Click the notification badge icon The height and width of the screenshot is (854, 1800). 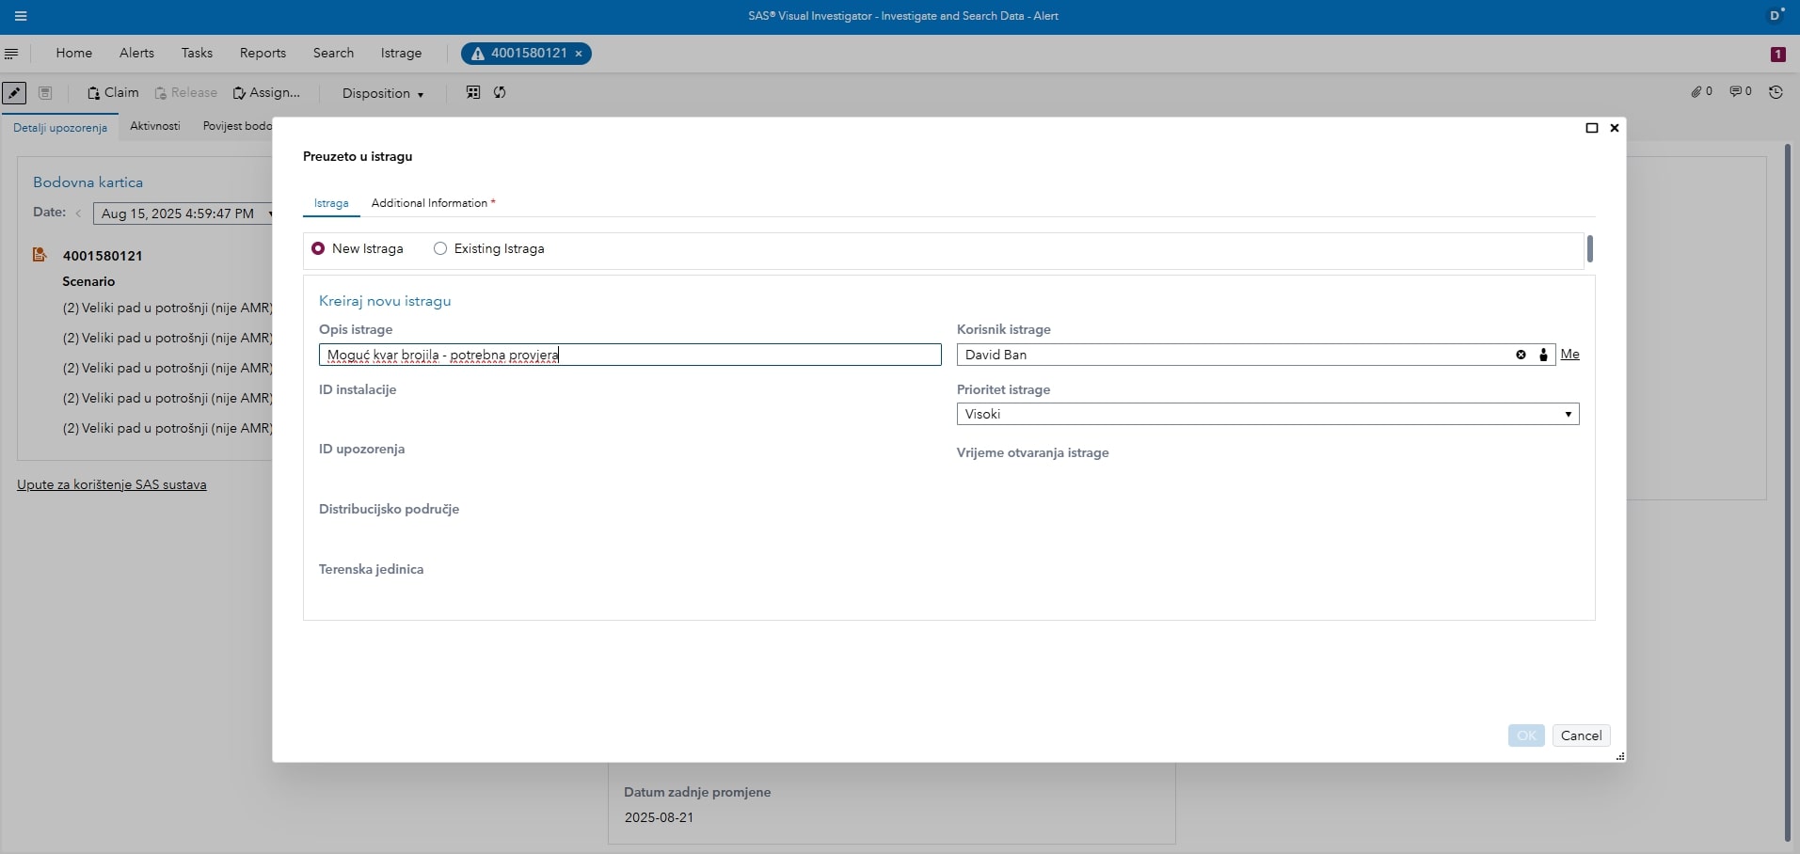coord(1777,55)
